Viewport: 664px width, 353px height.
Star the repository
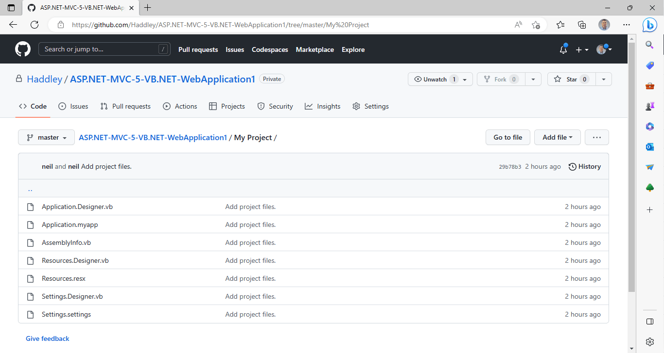tap(571, 79)
